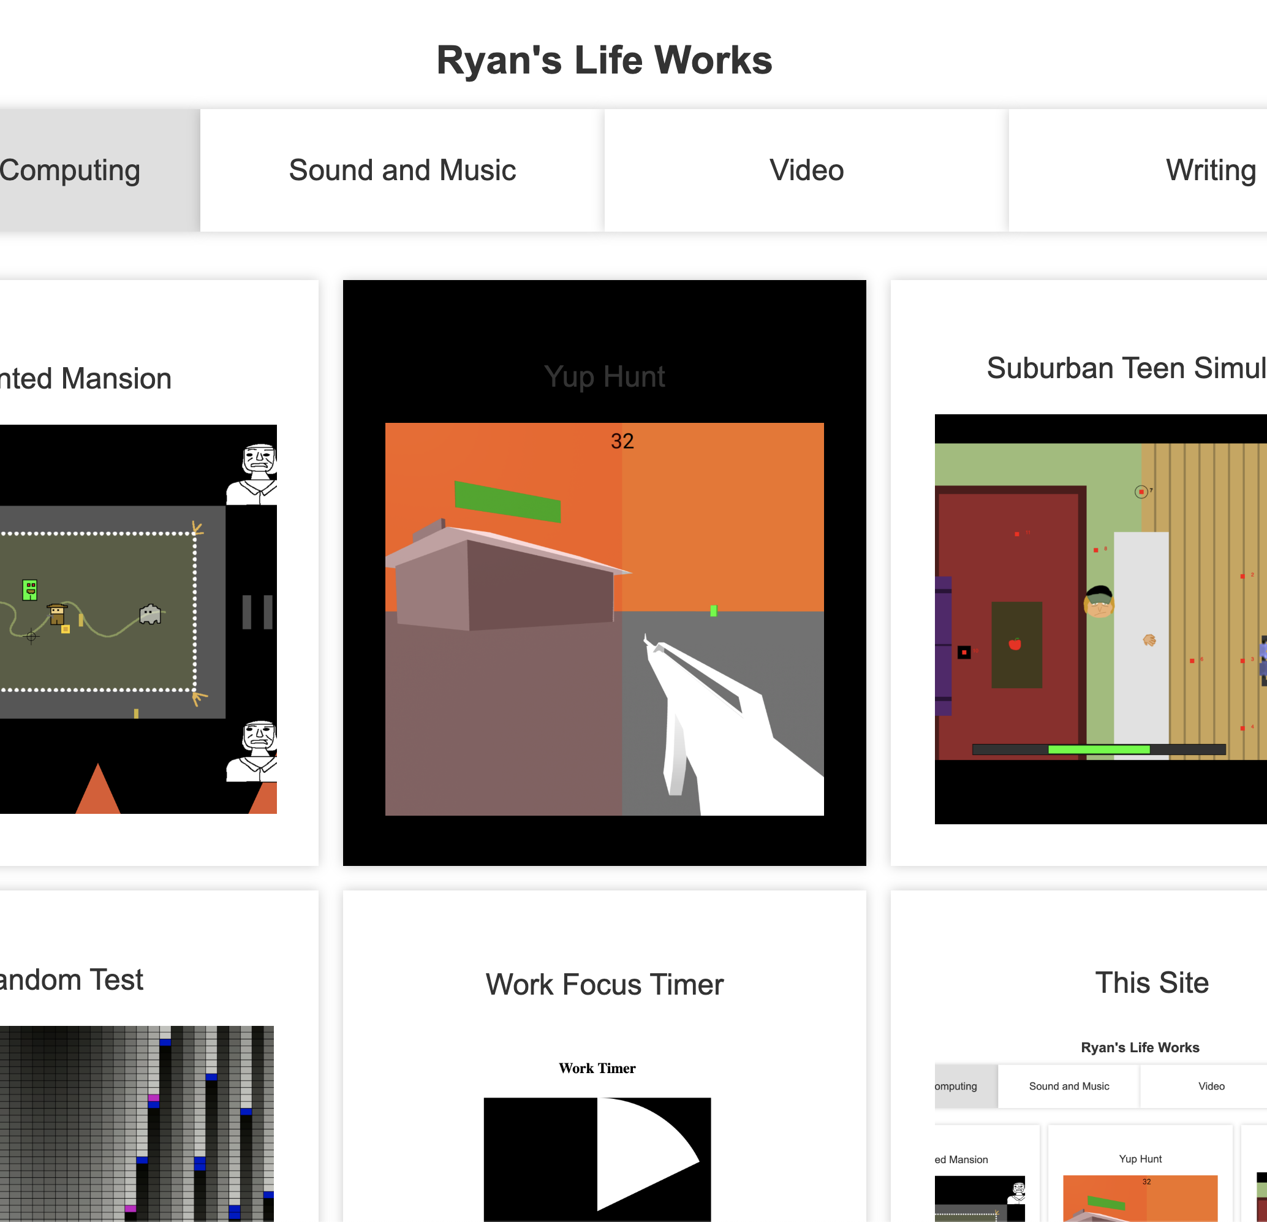Click the Mansion card title text
This screenshot has width=1267, height=1222.
tap(85, 378)
